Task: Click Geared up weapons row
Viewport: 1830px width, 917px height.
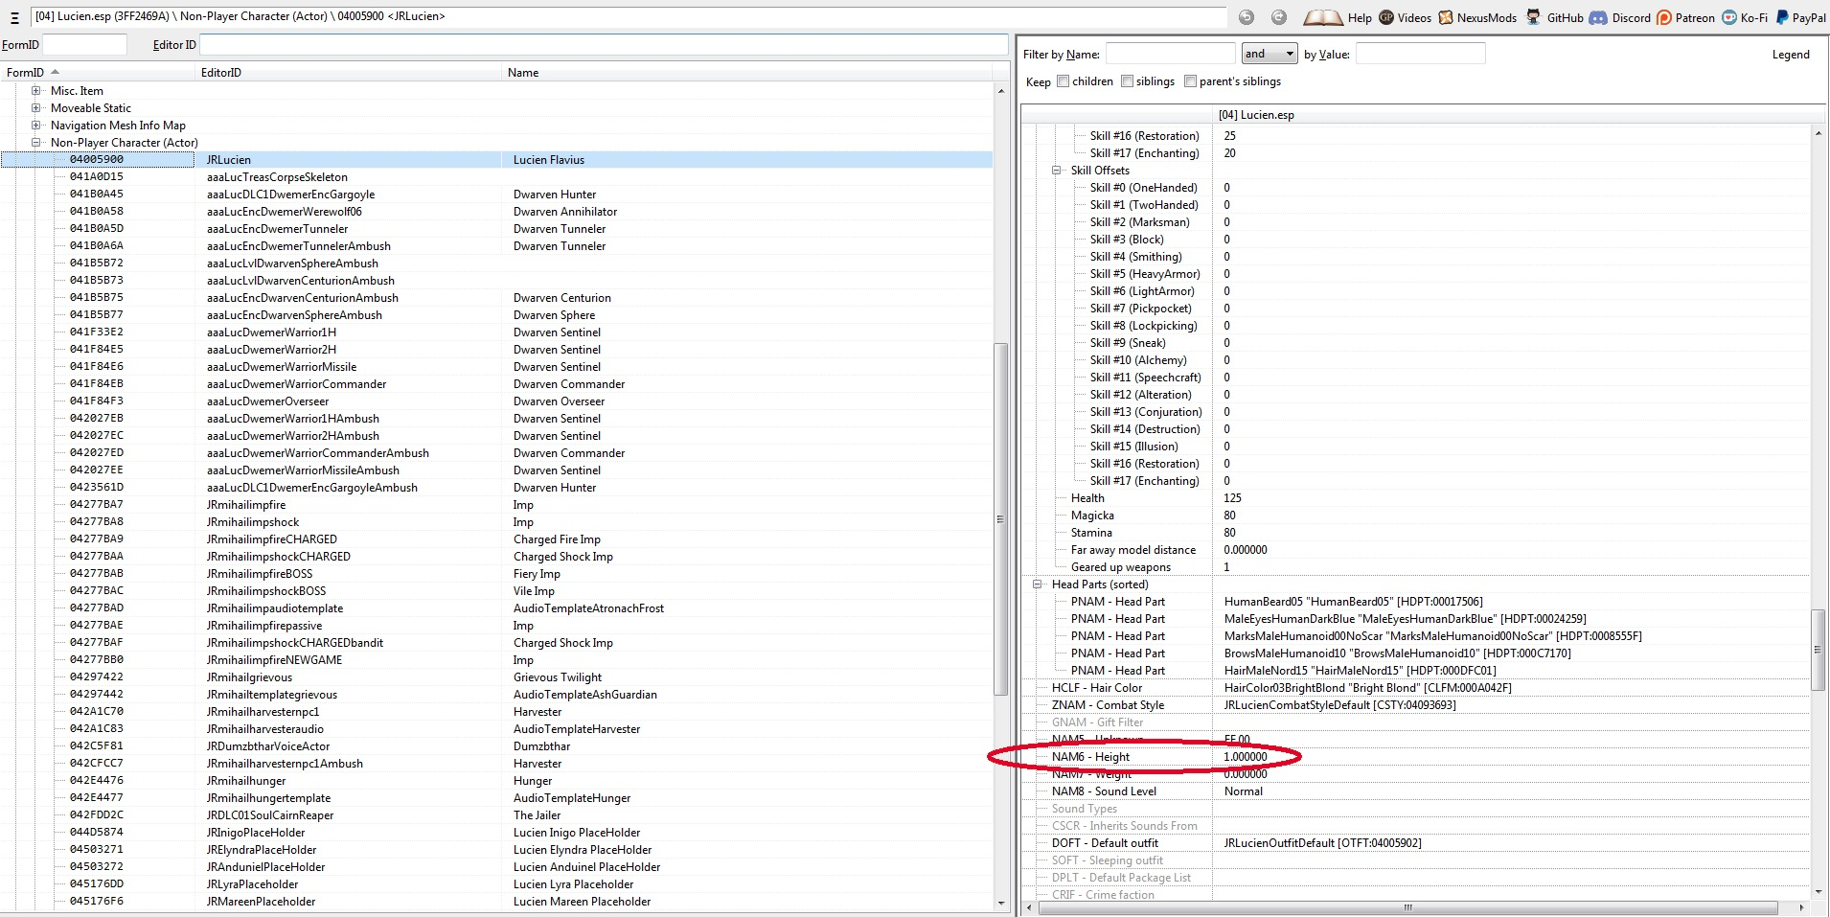Action: coord(1415,567)
